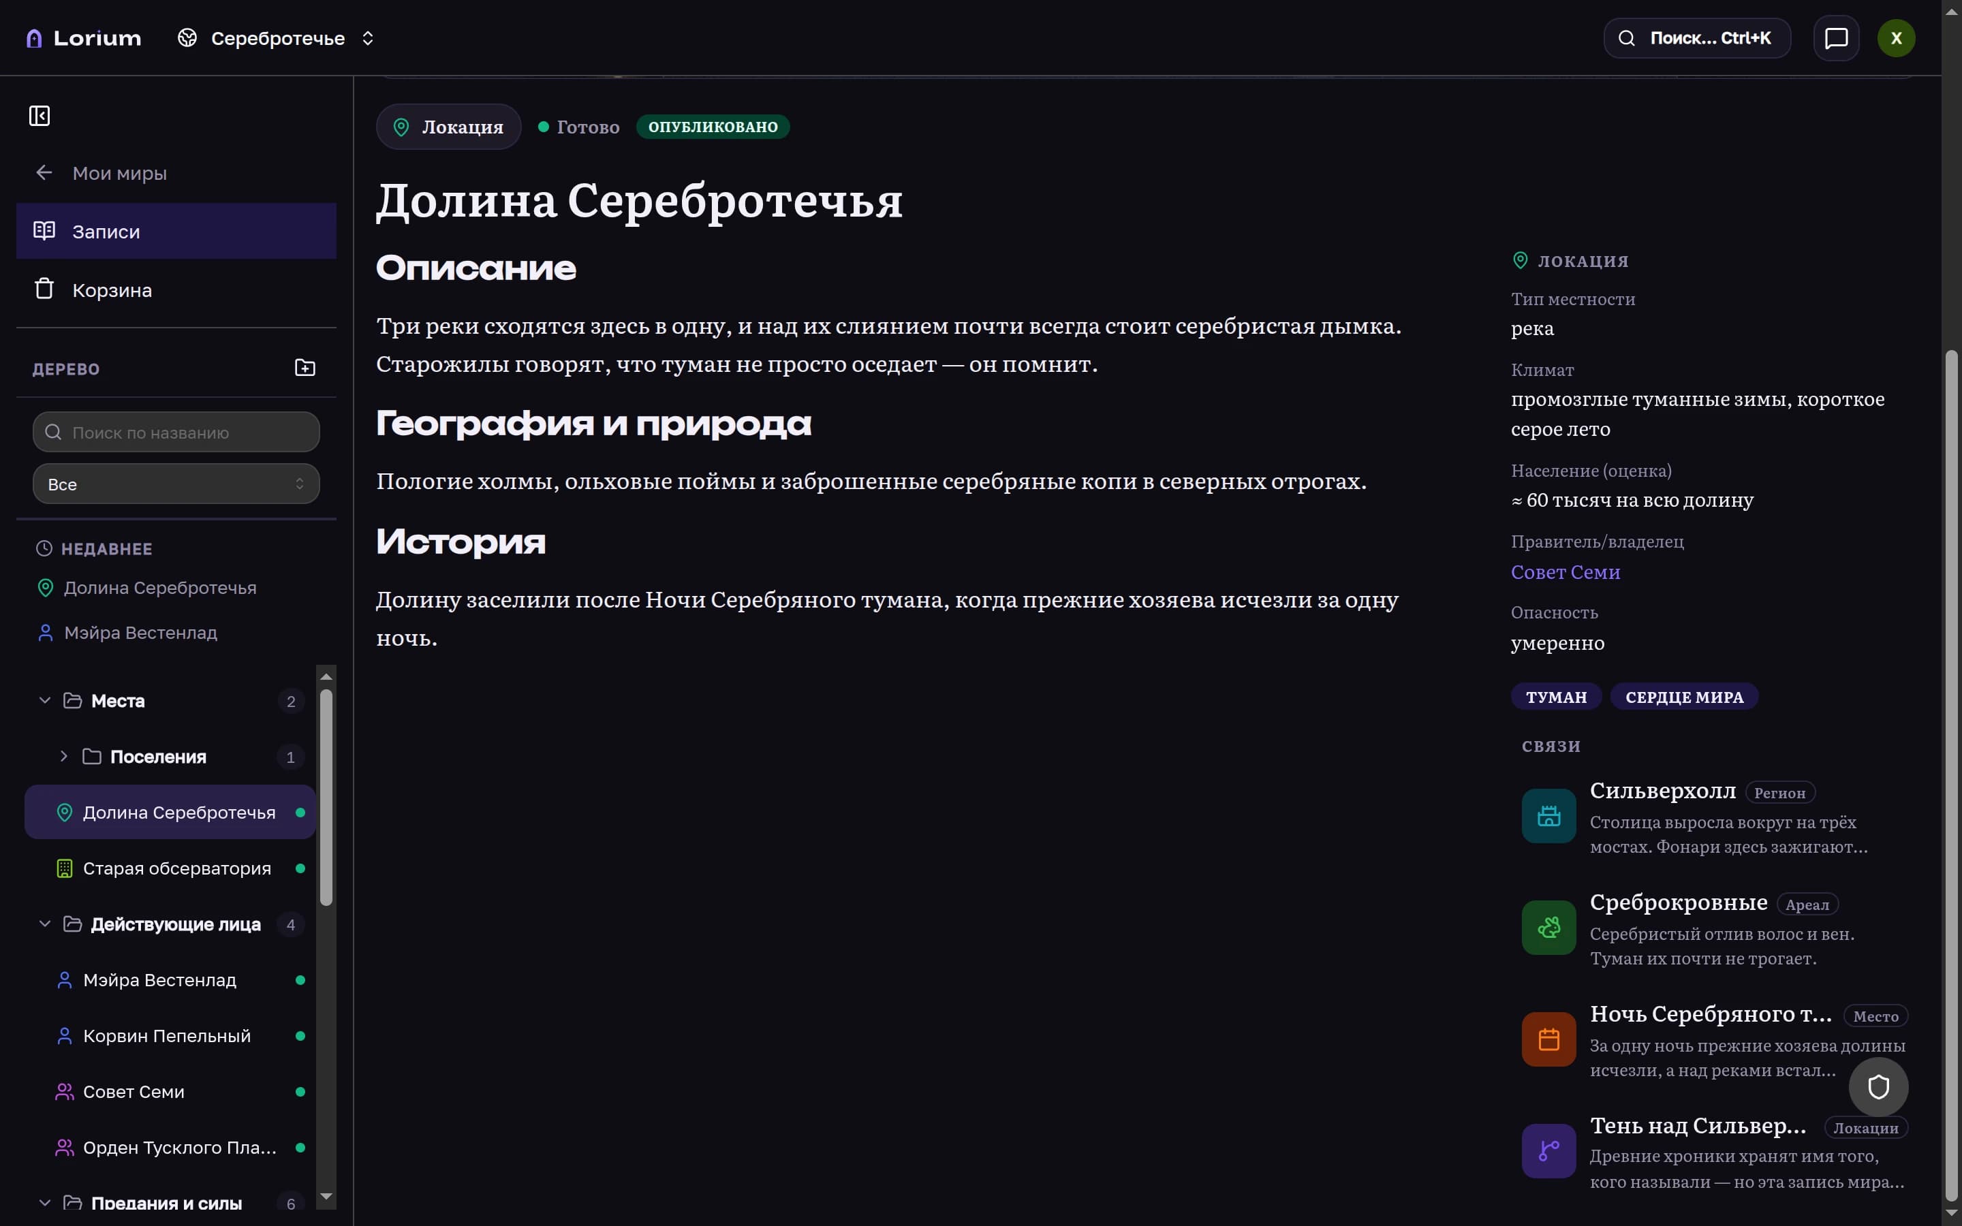Click the page scrollbar down arrow
This screenshot has height=1226, width=1962.
(x=1952, y=1213)
